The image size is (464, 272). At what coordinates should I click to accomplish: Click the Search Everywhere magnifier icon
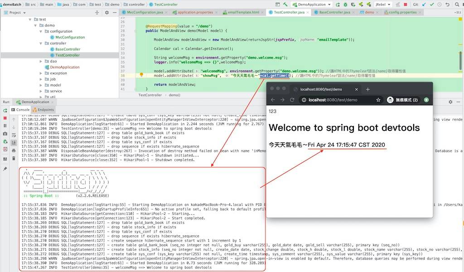pos(457,5)
